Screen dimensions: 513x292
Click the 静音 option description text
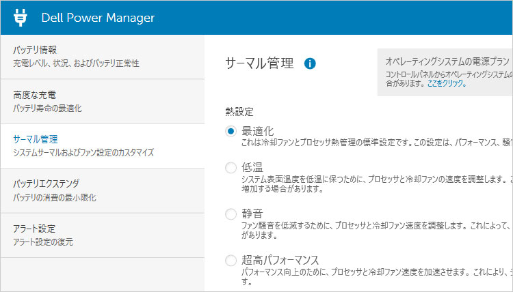click(x=377, y=230)
